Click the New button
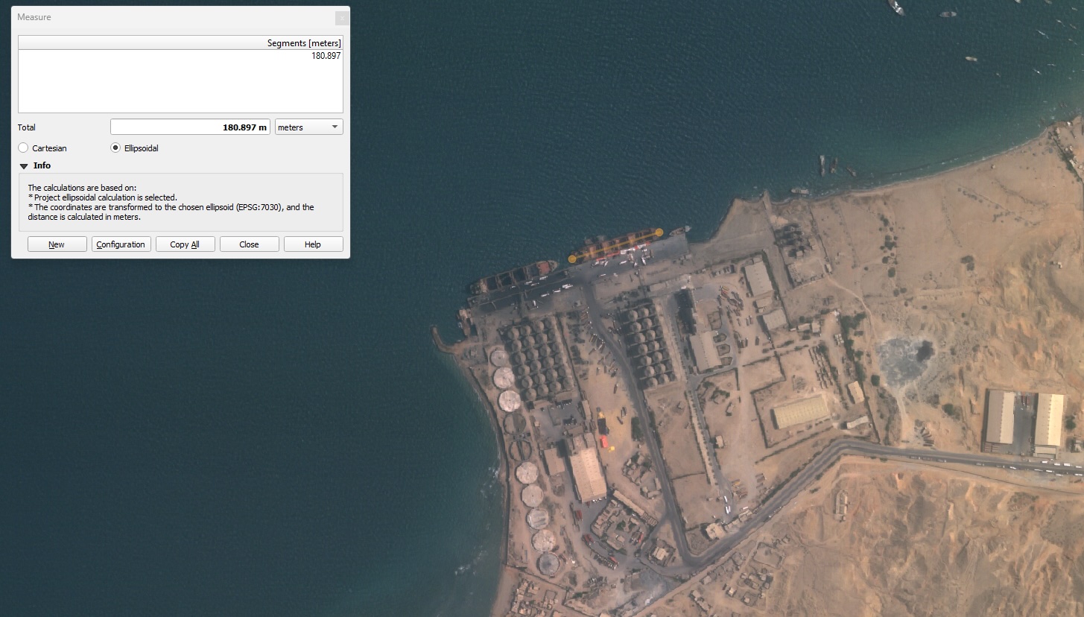1084x617 pixels. pos(57,244)
